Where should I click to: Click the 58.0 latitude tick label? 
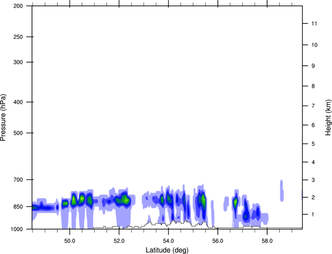(x=267, y=241)
